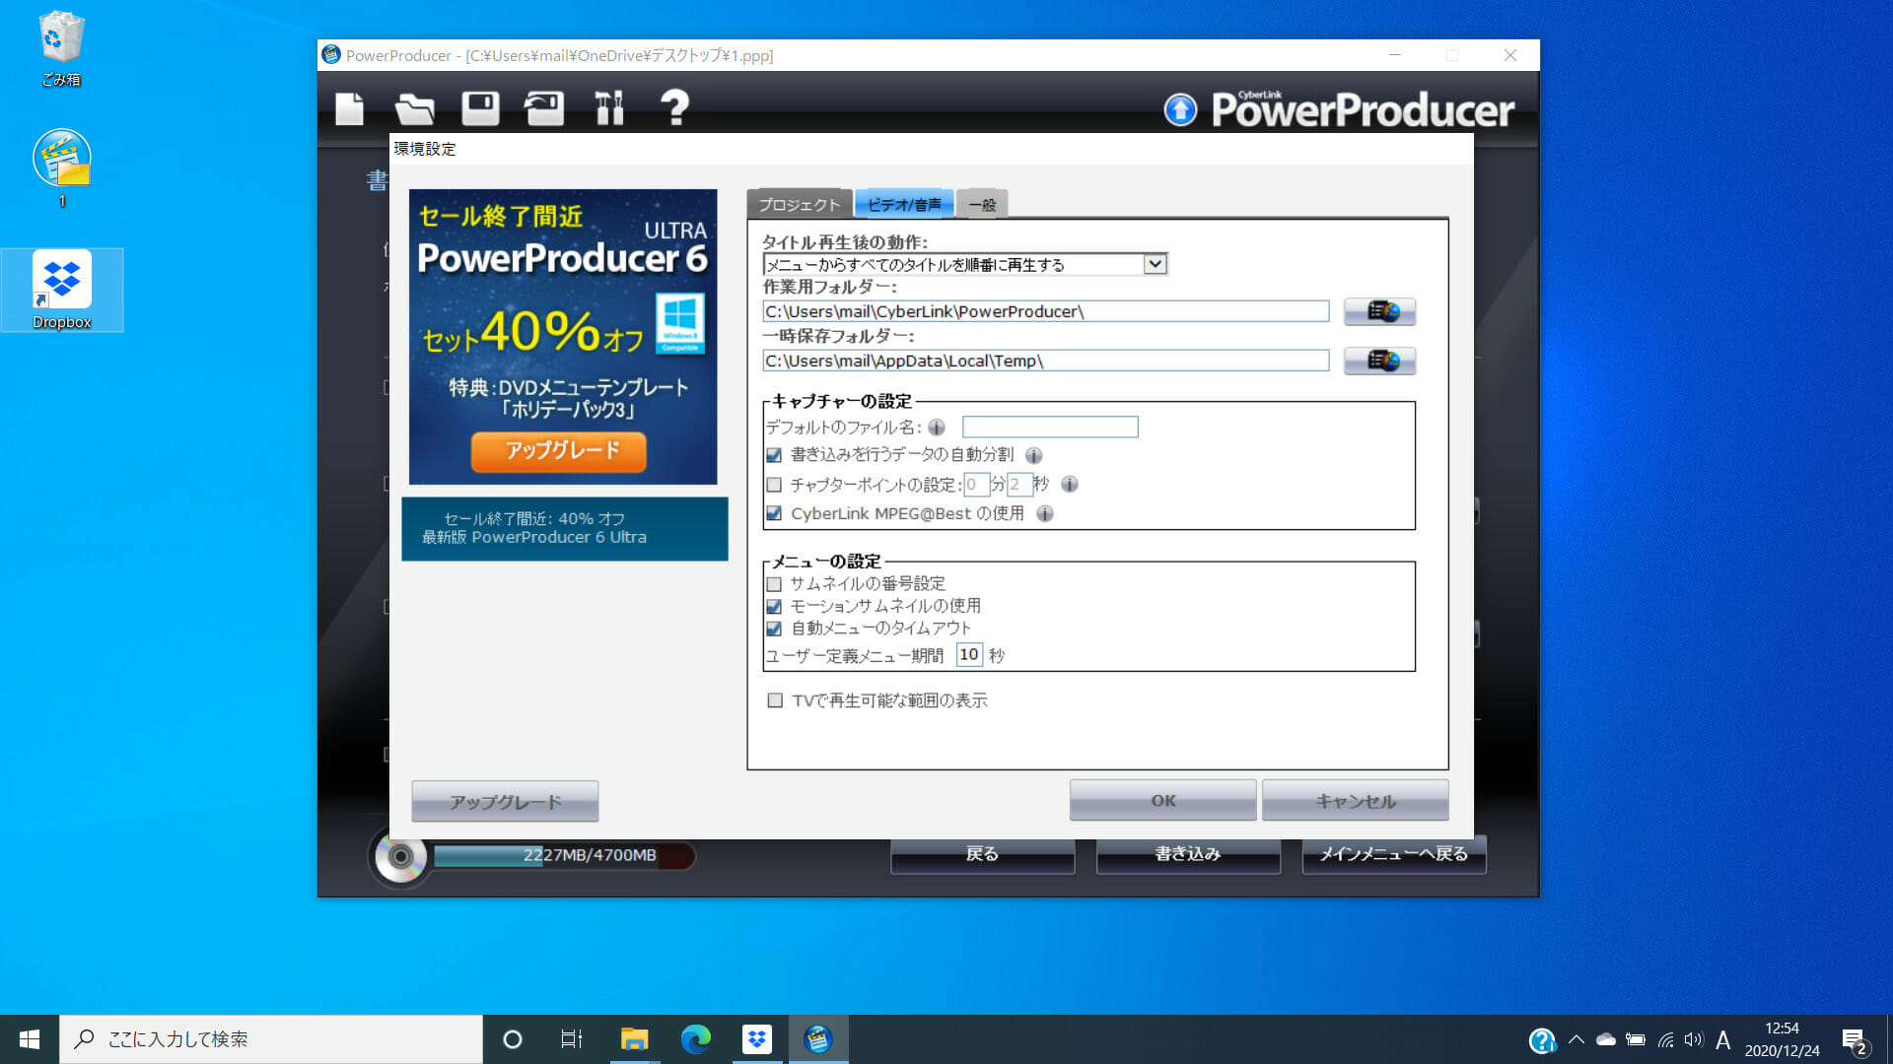Enable TV safe zone display checkbox
Viewport: 1893px width, 1064px height.
coord(775,700)
